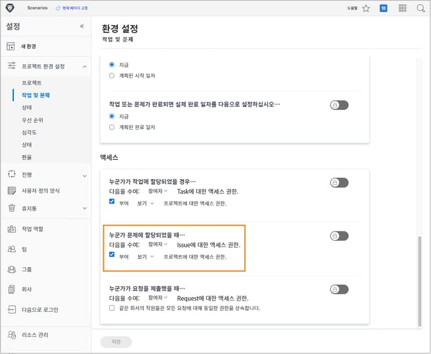The height and width of the screenshot is (354, 431).
Task: Open favorites star icon in header
Action: click(x=366, y=8)
